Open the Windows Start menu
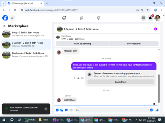165x123 pixels. point(4,120)
